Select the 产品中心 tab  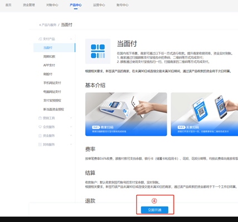click(x=76, y=5)
